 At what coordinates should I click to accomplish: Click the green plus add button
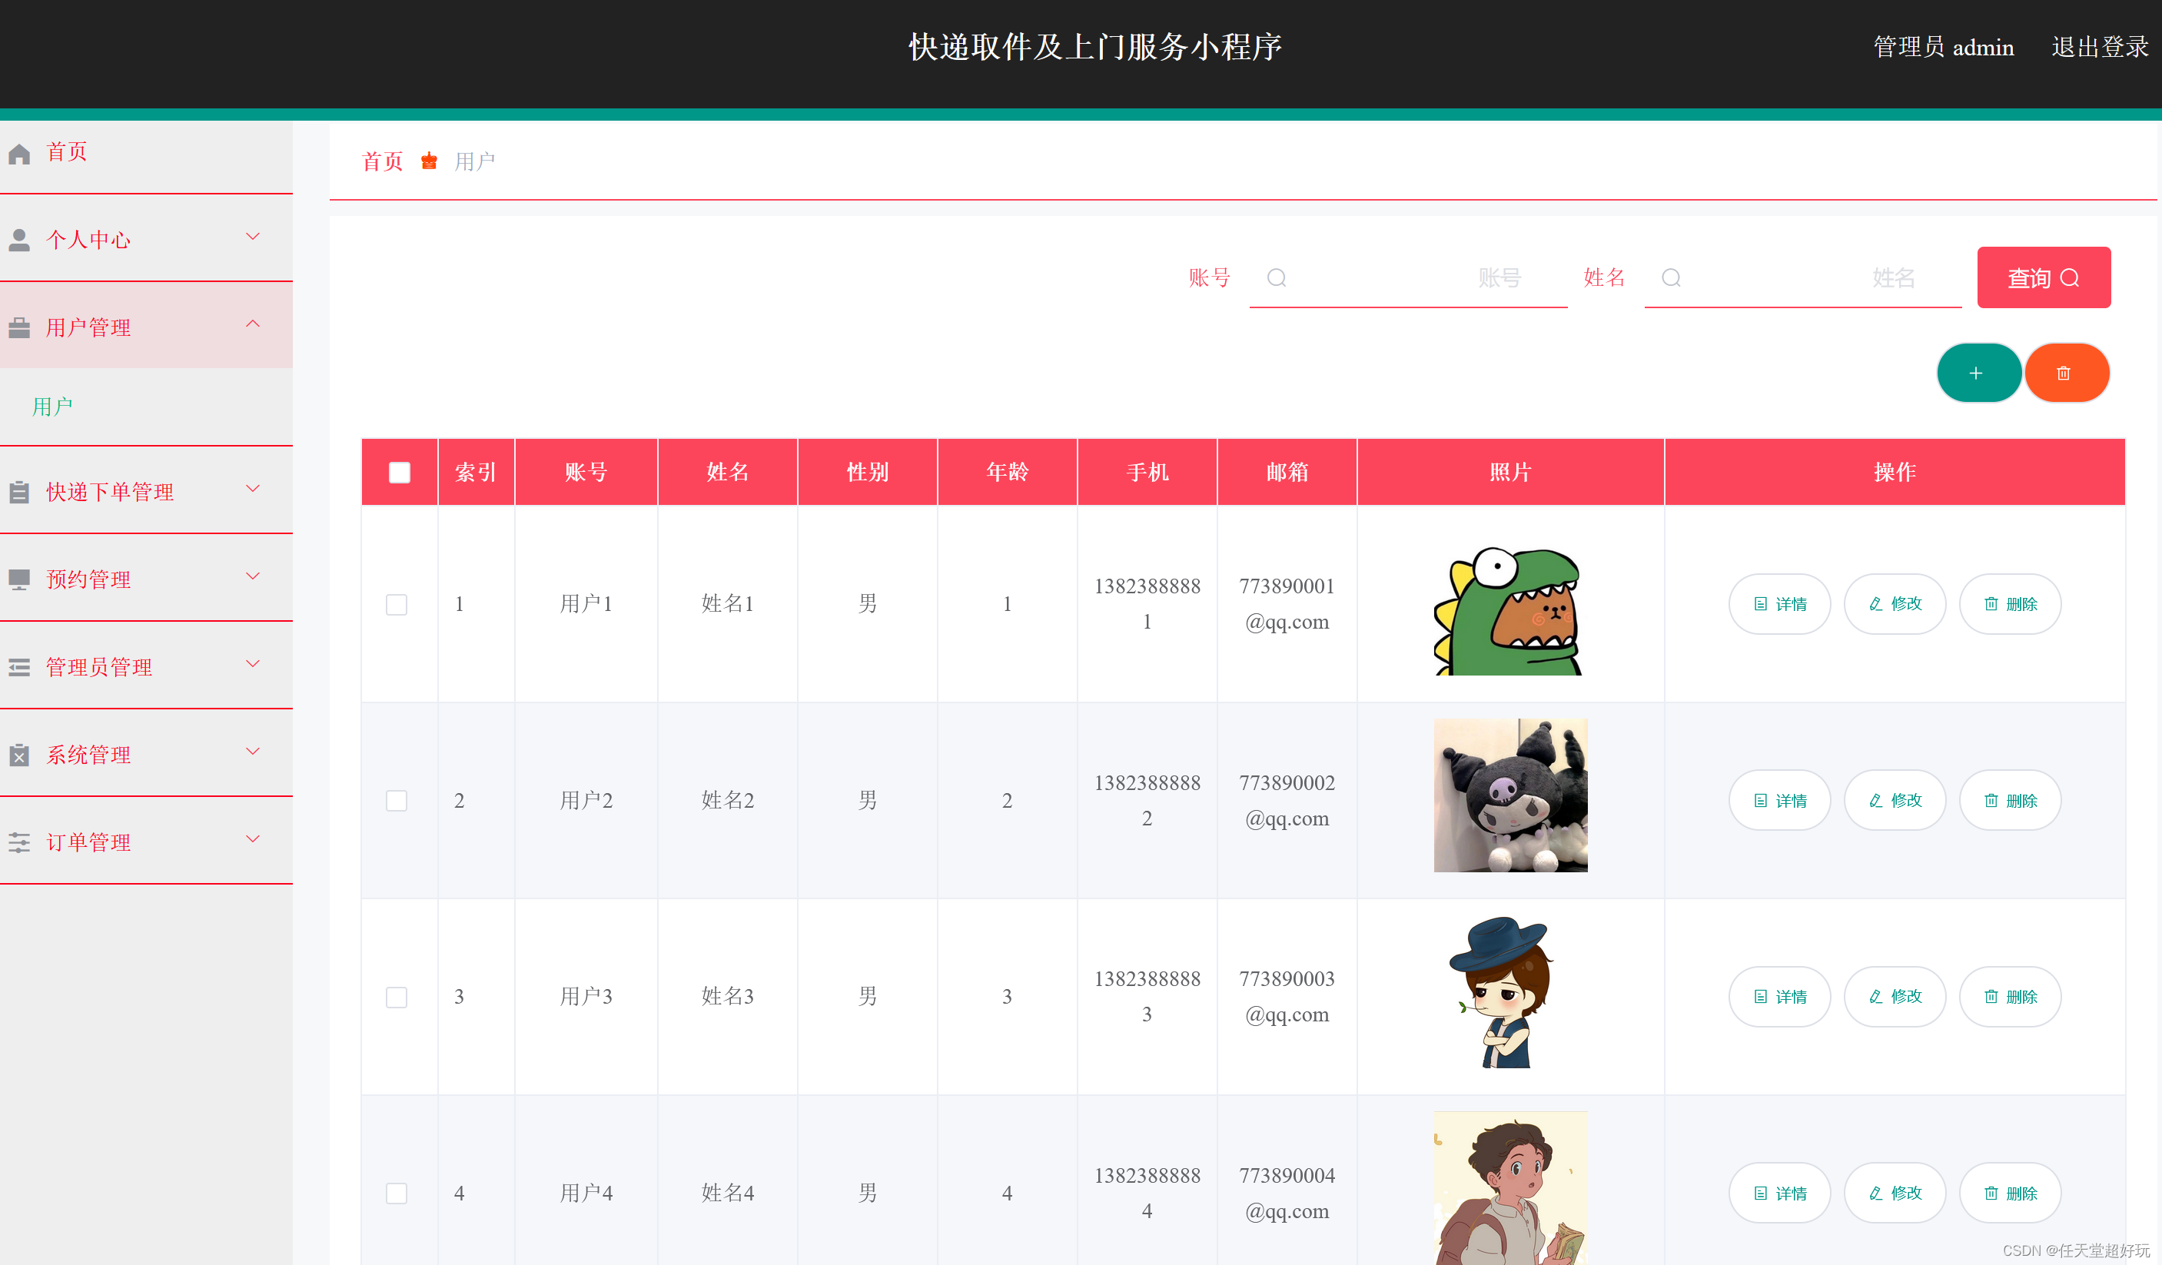point(1977,373)
